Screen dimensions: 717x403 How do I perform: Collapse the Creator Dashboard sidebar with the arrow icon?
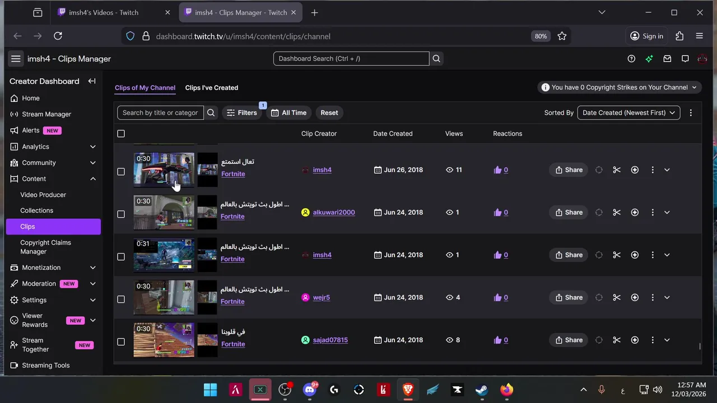coord(92,81)
